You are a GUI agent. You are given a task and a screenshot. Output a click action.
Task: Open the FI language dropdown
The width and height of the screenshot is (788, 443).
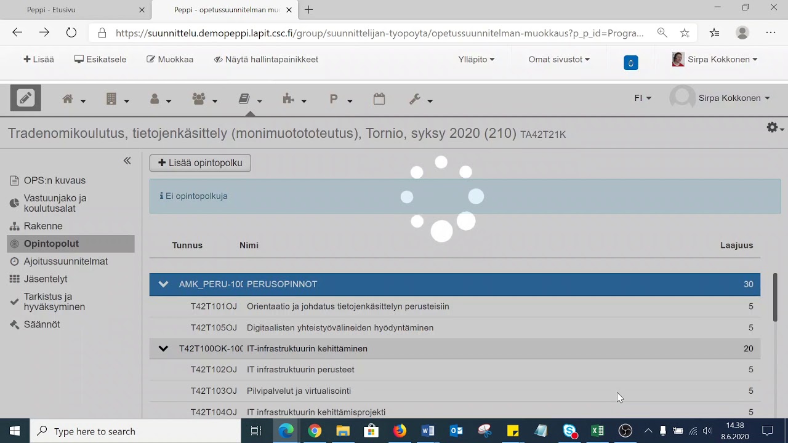coord(643,98)
